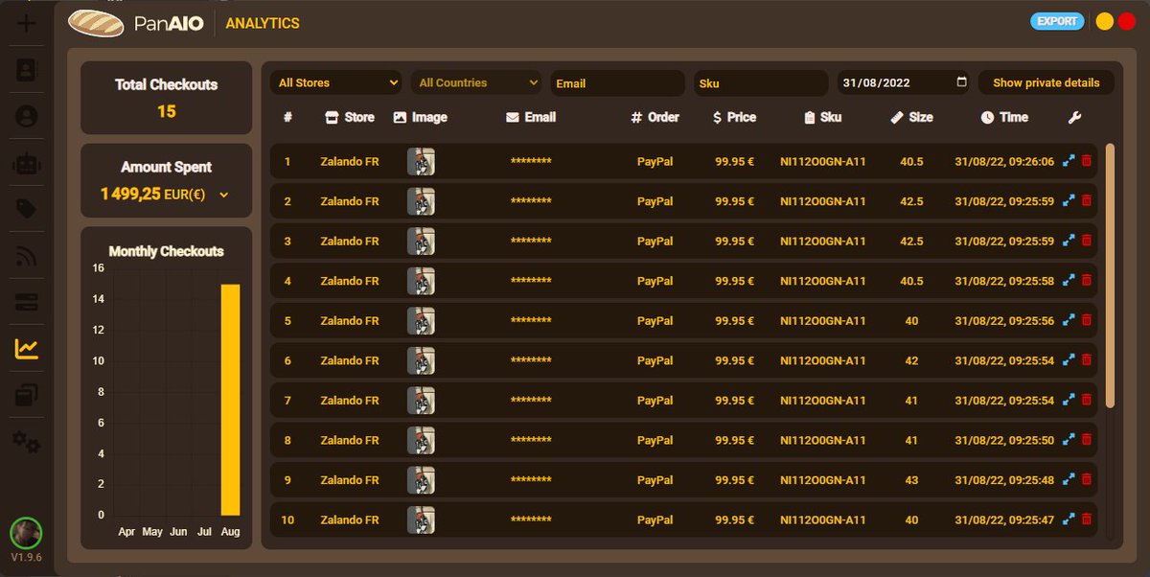Click the Sku filter input field
This screenshot has height=577, width=1150.
[x=761, y=82]
